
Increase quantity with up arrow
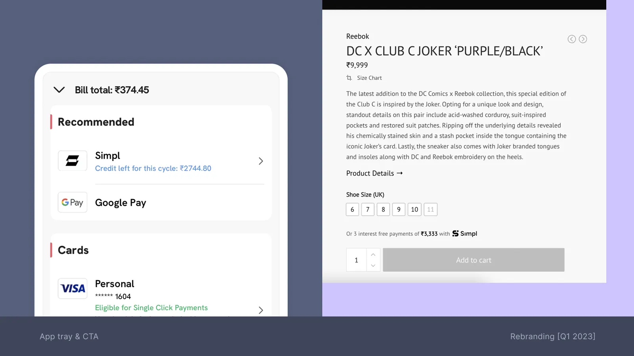pos(373,254)
